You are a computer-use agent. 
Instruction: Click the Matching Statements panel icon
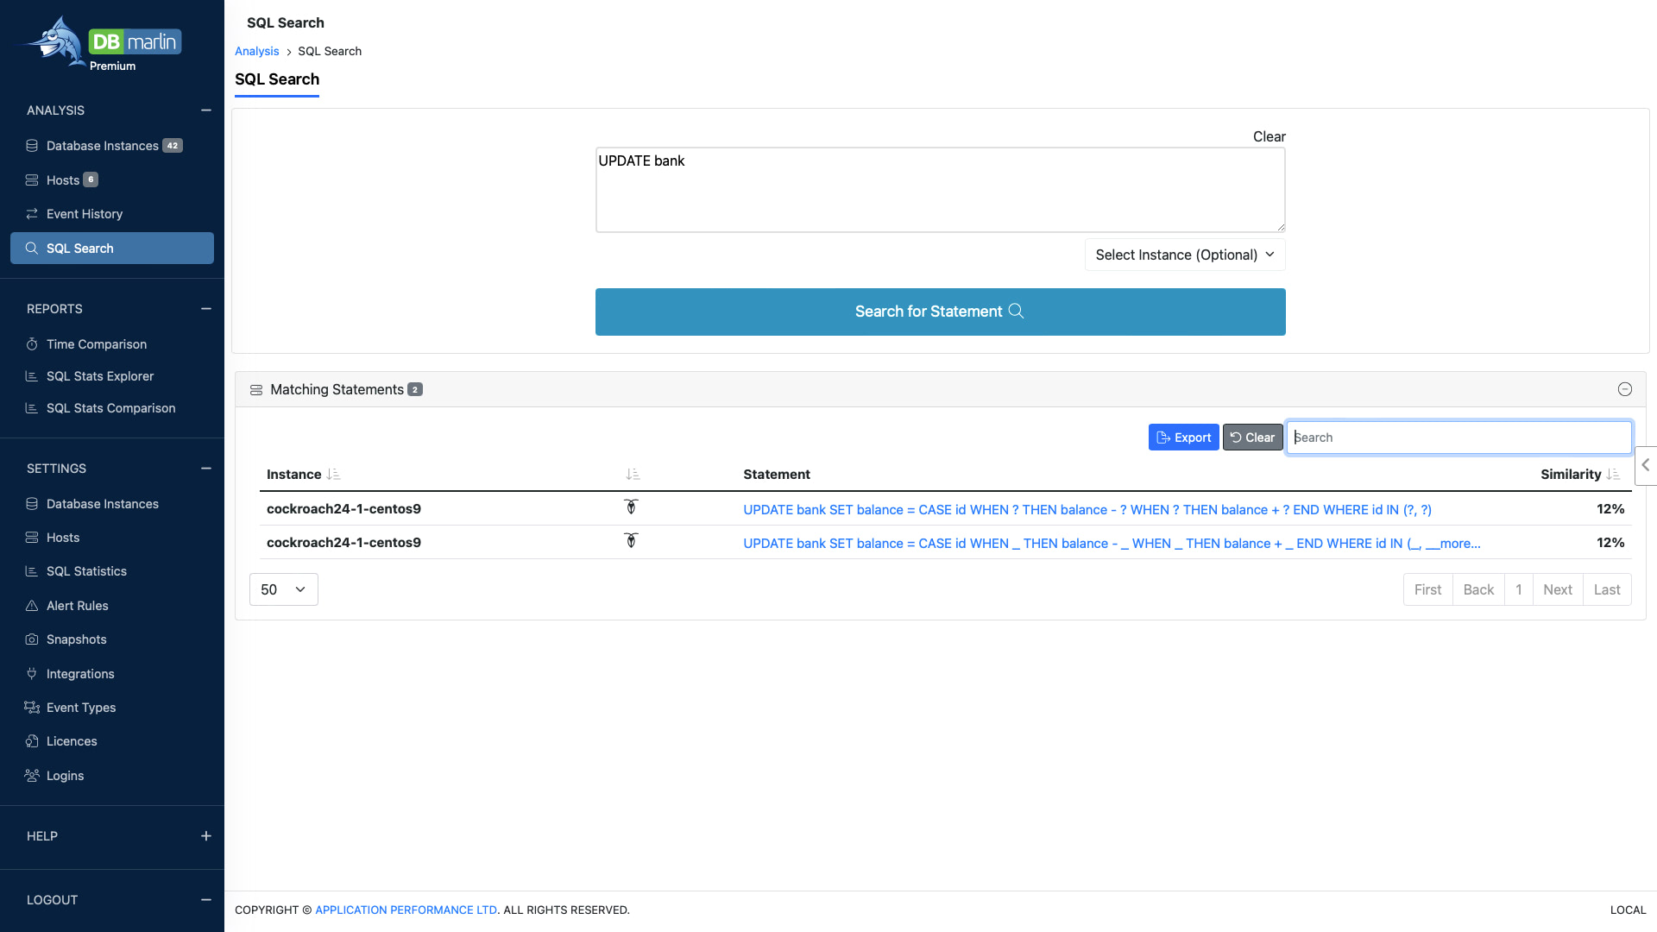pos(256,390)
